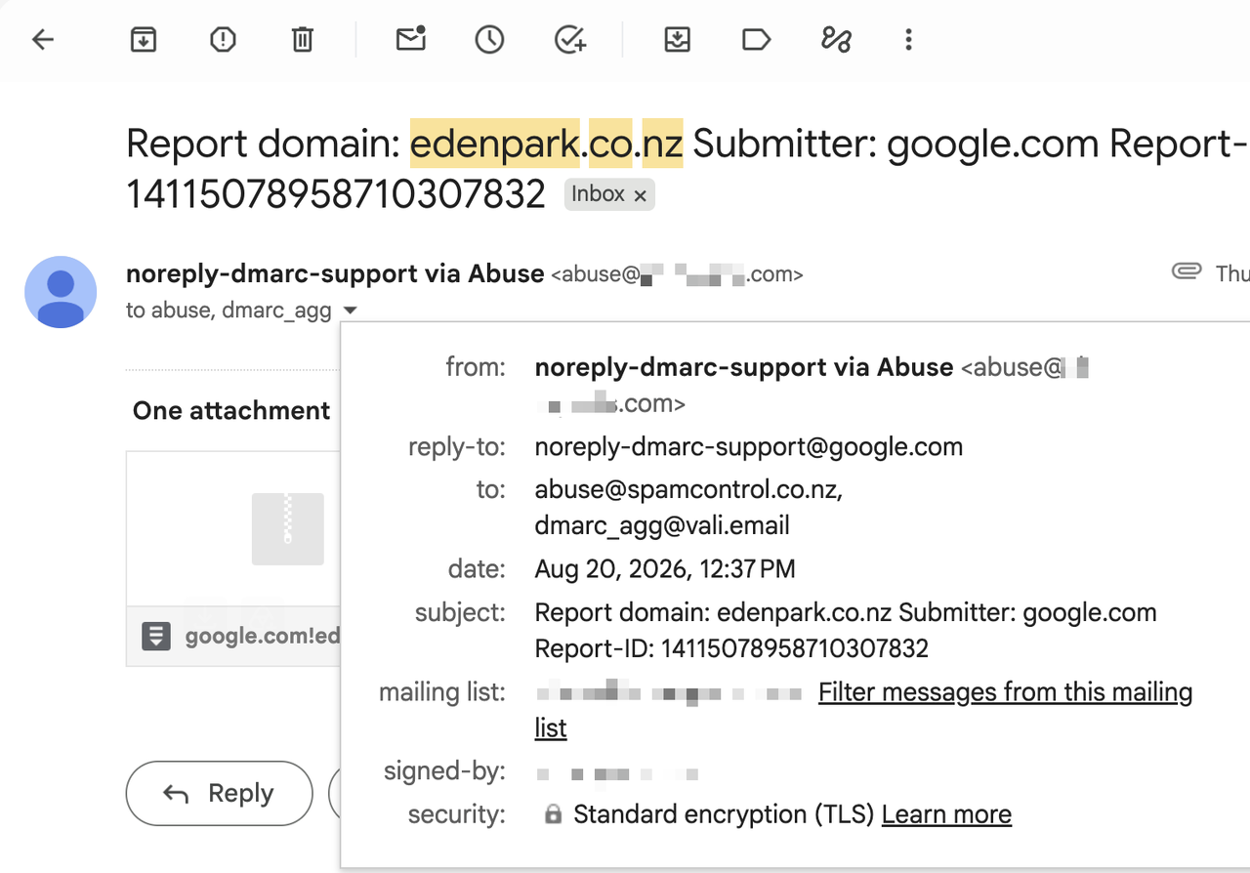Viewport: 1250px width, 873px height.
Task: Open the Labels icon in the toolbar
Action: [757, 40]
